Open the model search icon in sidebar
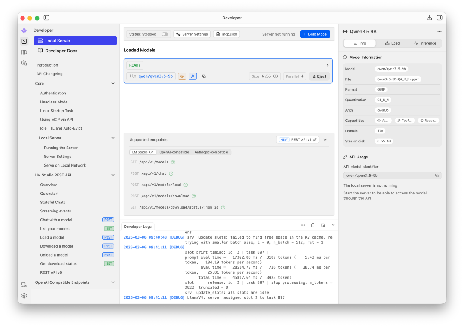This screenshot has width=464, height=327. click(x=24, y=63)
